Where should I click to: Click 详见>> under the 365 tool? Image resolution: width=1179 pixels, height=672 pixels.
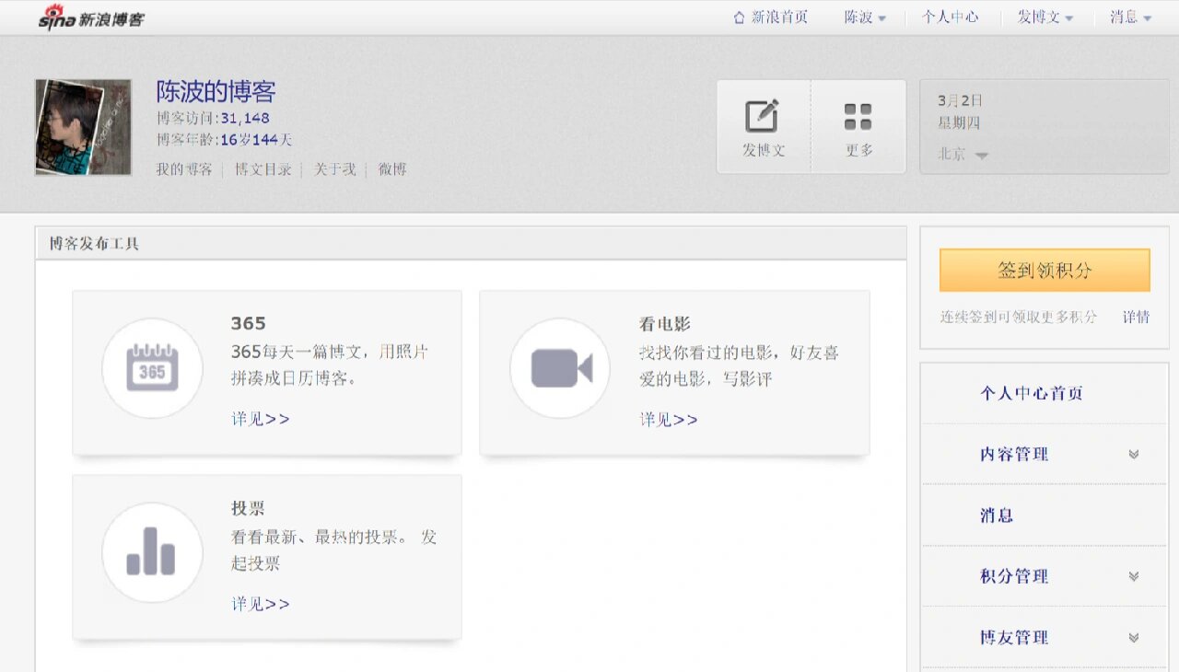point(260,419)
